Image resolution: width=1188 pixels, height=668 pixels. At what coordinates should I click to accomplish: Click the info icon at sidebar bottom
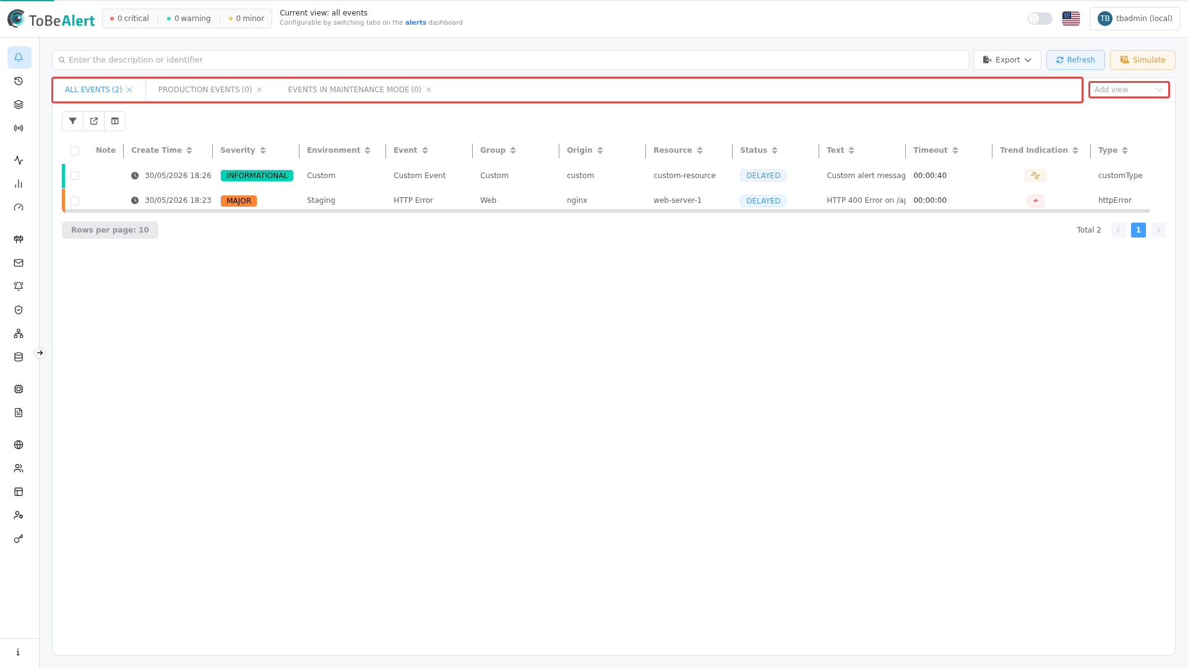(19, 652)
